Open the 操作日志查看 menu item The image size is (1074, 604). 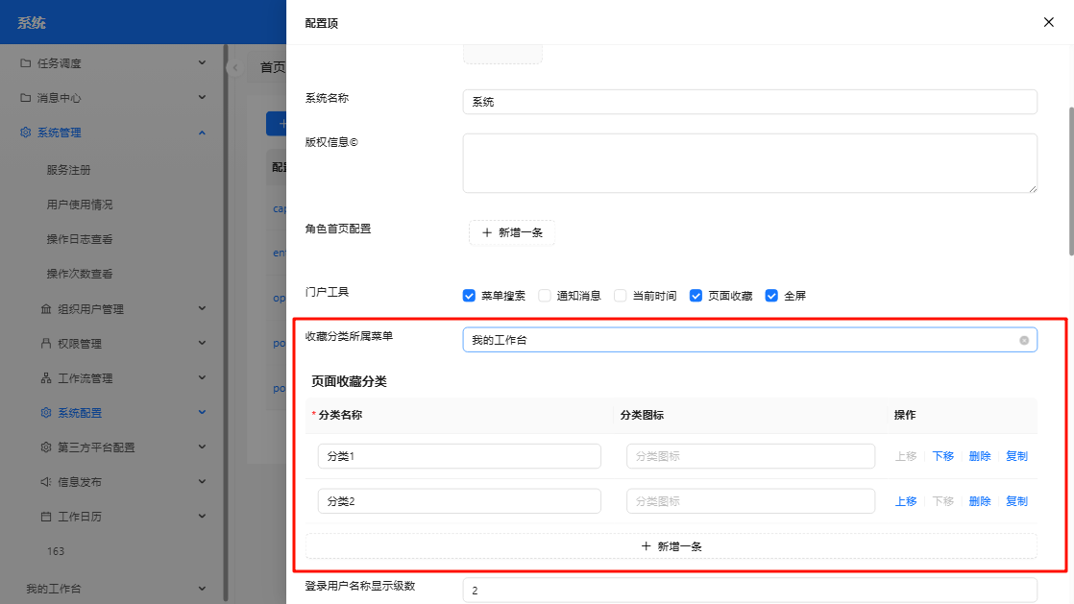[x=80, y=239]
